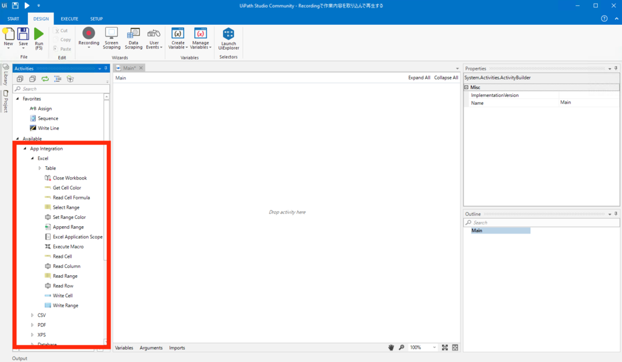Collapse the Misc properties section
The width and height of the screenshot is (622, 362).
[466, 87]
